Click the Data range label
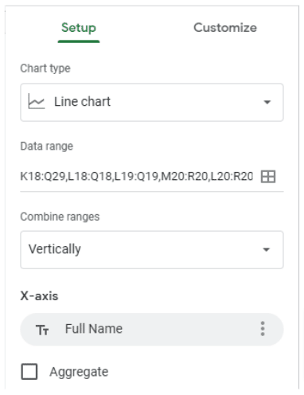Viewport: 304px width, 395px height. (47, 146)
